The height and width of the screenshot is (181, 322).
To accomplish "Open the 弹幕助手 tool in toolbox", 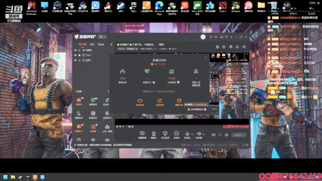I will 79,128.
